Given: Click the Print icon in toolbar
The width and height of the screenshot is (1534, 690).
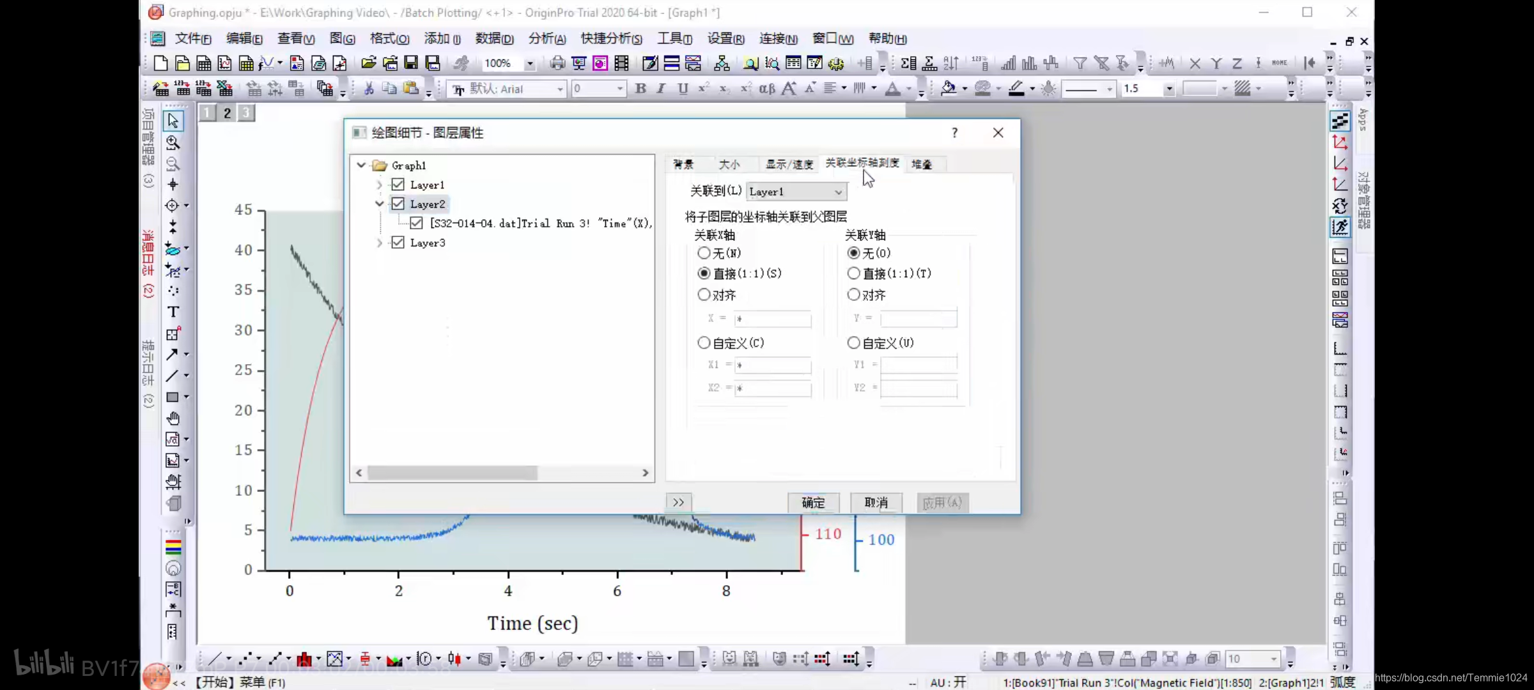Looking at the screenshot, I should click(557, 63).
